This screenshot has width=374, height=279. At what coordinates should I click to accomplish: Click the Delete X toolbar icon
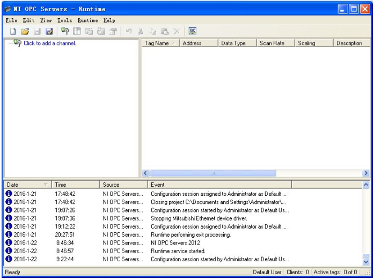pyautogui.click(x=177, y=31)
